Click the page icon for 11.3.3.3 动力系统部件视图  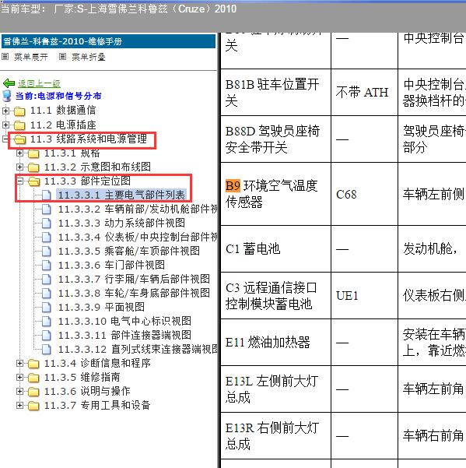(46, 223)
